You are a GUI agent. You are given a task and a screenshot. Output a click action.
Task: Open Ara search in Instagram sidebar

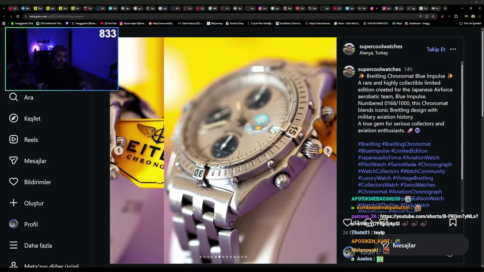point(21,97)
